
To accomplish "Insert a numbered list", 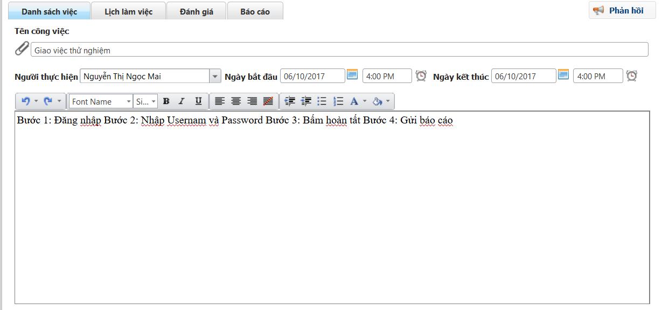I will (339, 101).
